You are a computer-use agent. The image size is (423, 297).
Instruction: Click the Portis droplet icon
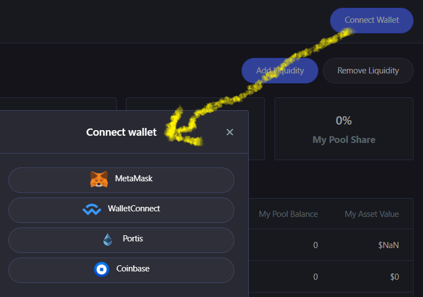coord(107,239)
